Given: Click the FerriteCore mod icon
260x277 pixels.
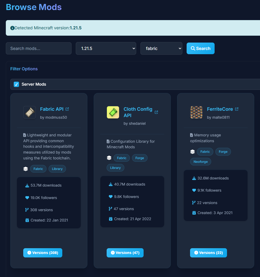Looking at the screenshot, I should pyautogui.click(x=196, y=112).
